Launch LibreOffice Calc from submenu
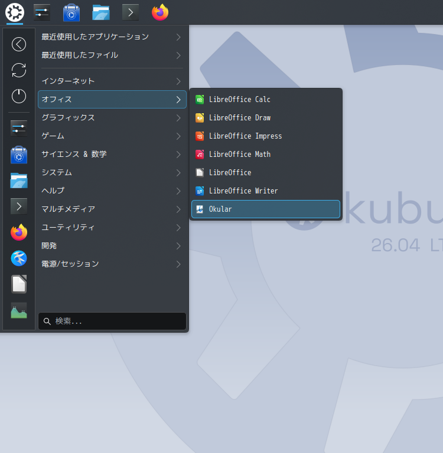 266,100
